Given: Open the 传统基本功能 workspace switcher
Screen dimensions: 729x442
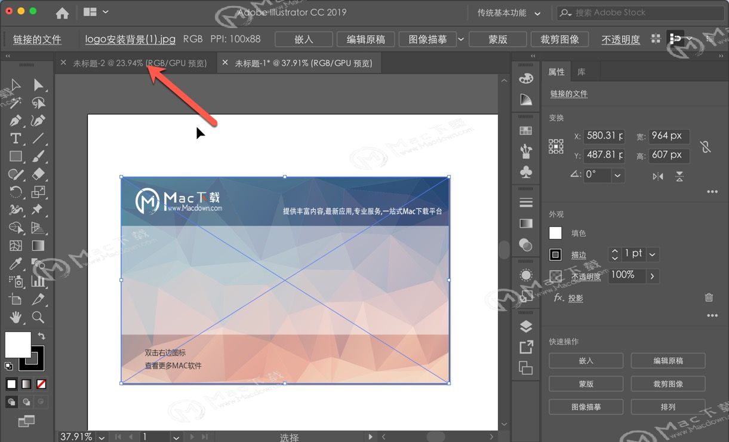Looking at the screenshot, I should [509, 13].
